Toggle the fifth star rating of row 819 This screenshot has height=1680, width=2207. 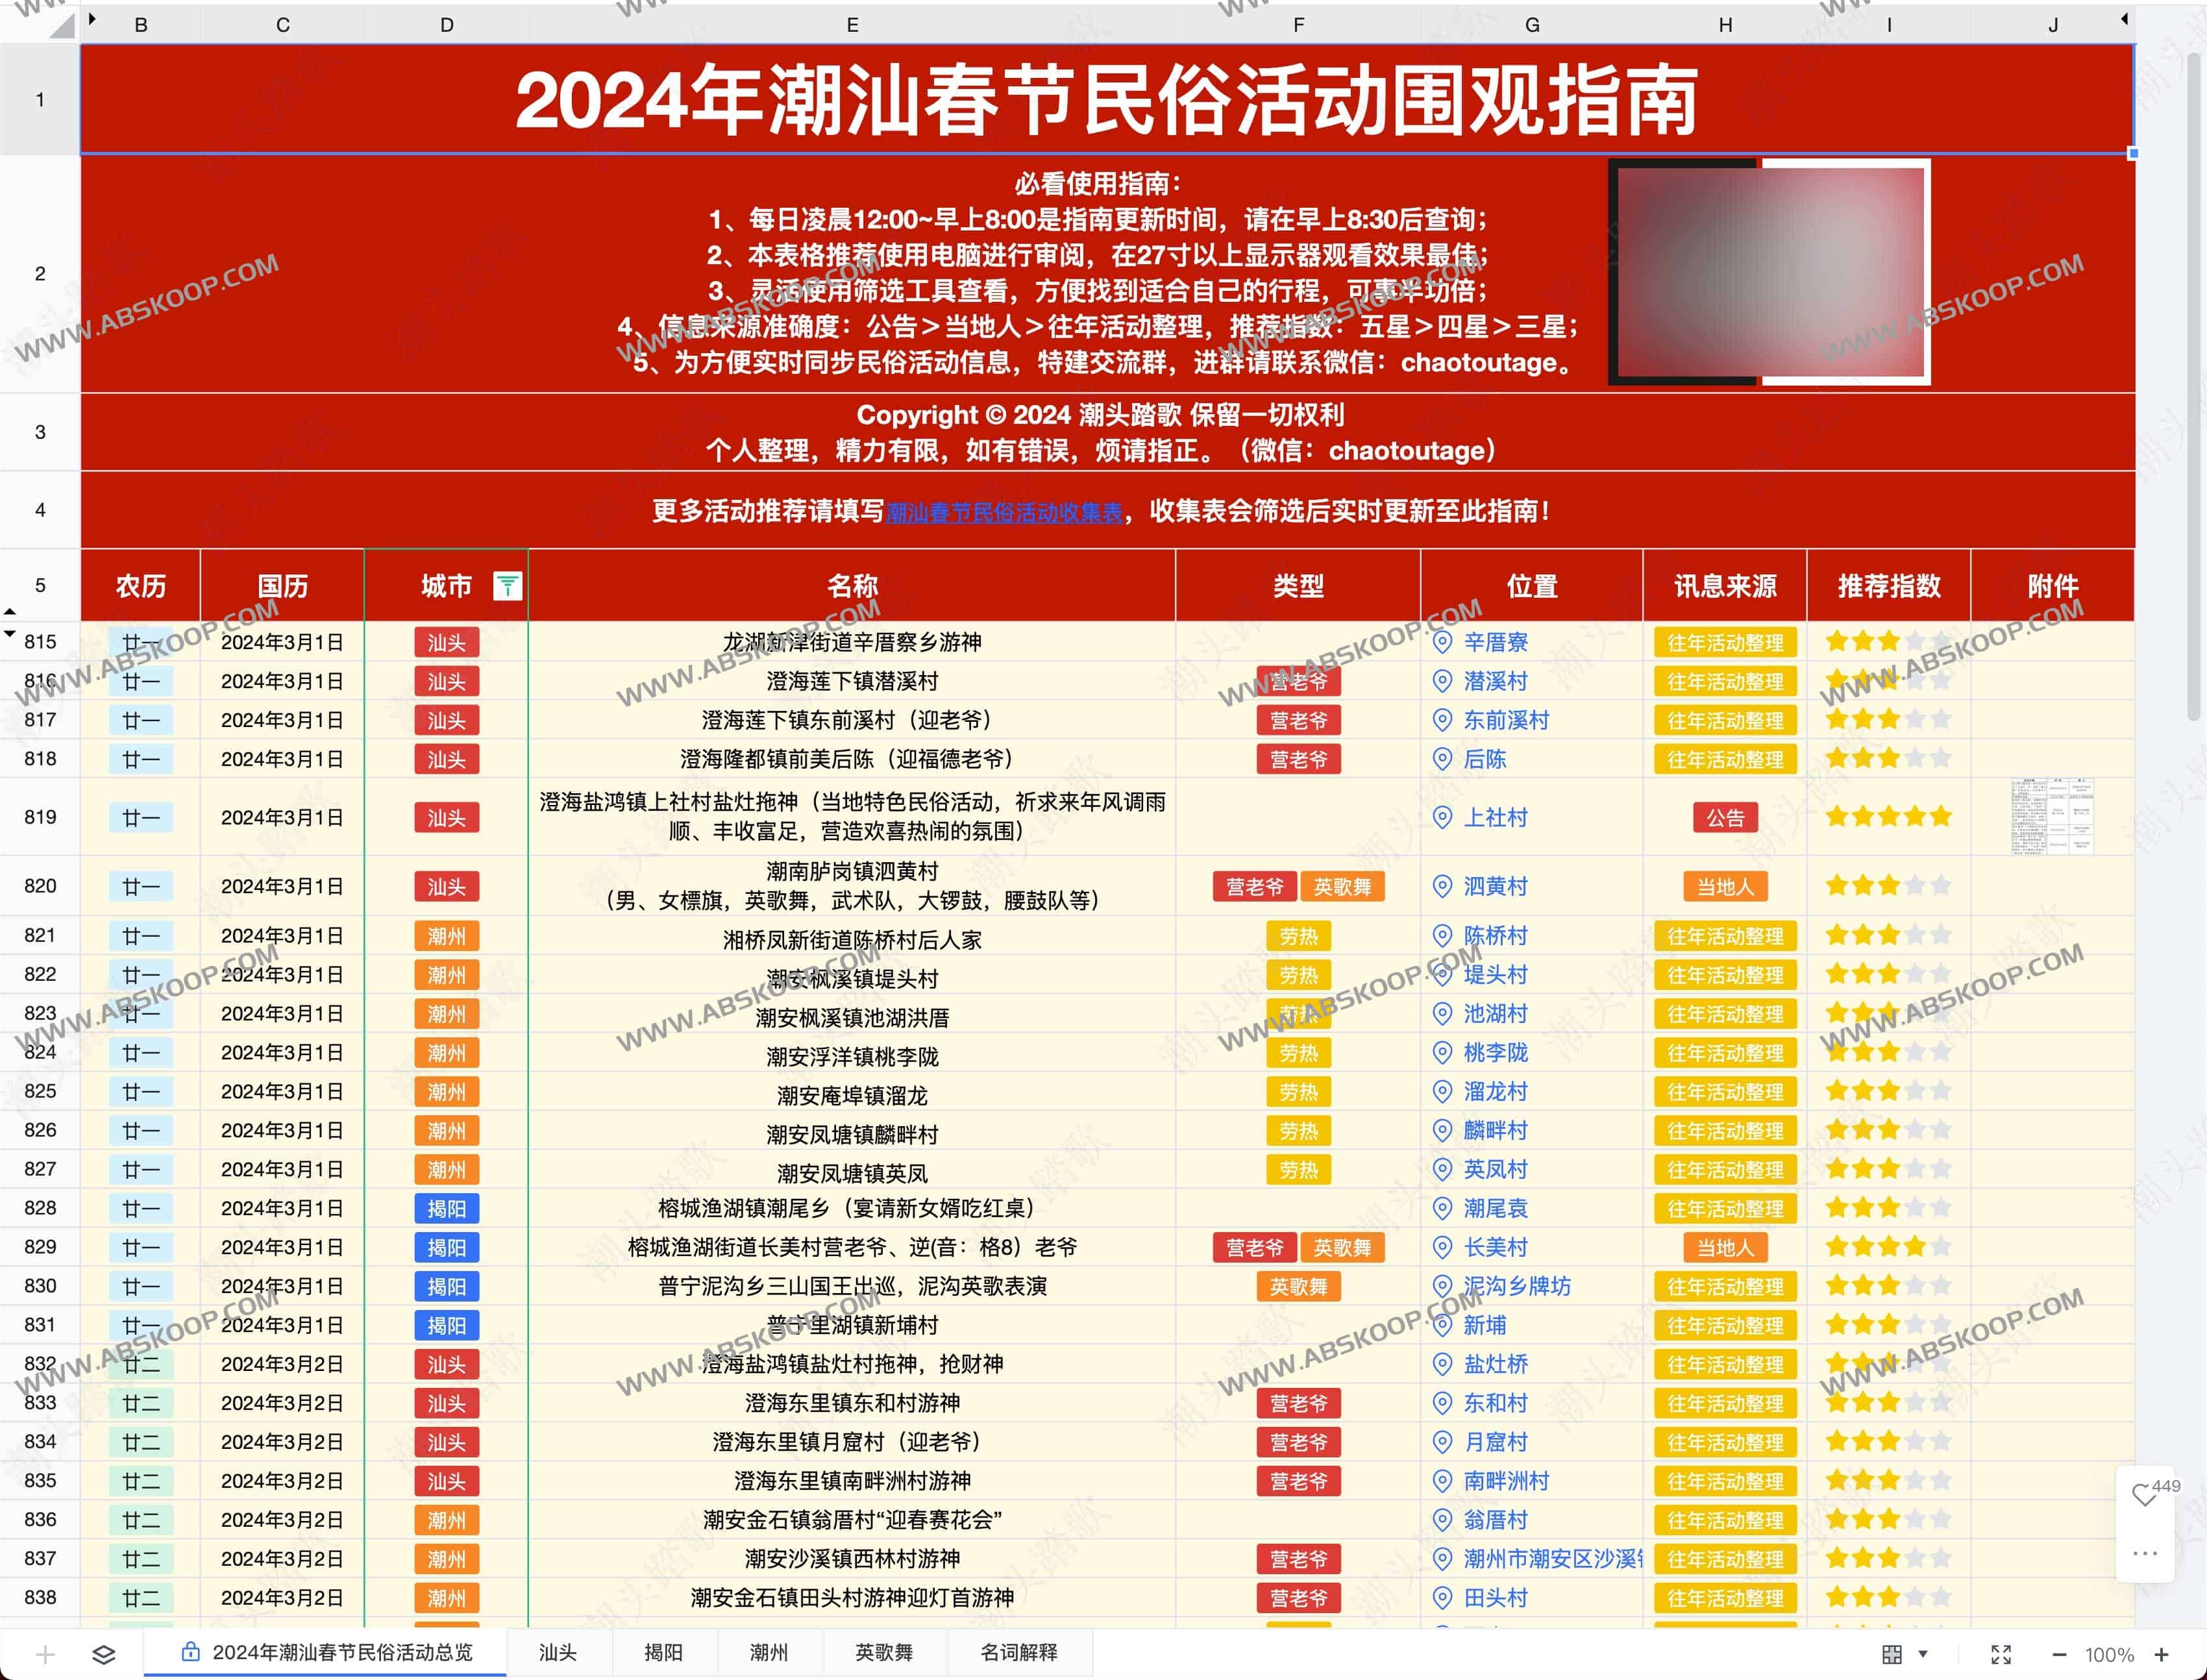click(x=1943, y=817)
